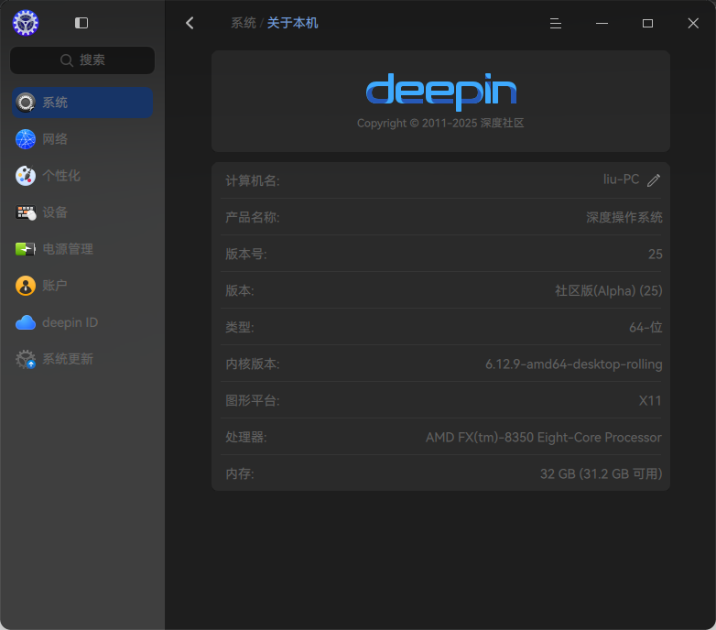
Task: Click 系统 in the breadcrumb path
Action: (x=244, y=23)
